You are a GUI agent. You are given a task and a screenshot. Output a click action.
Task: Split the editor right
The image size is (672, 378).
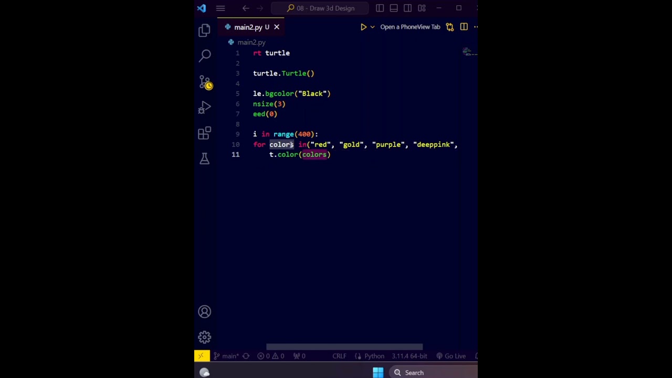pyautogui.click(x=464, y=27)
